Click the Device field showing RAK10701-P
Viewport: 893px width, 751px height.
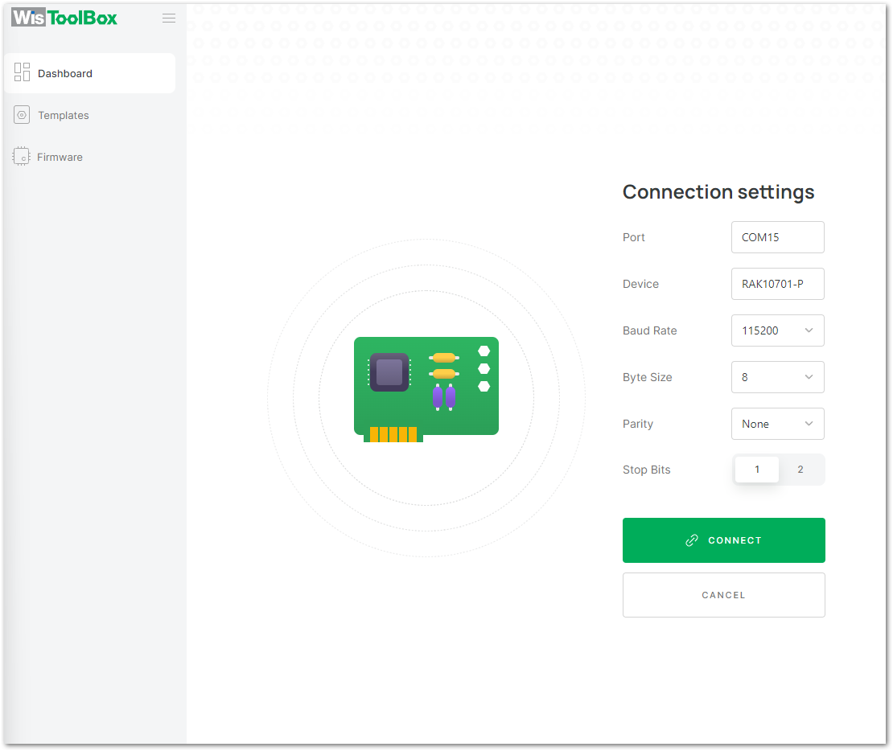click(x=777, y=284)
